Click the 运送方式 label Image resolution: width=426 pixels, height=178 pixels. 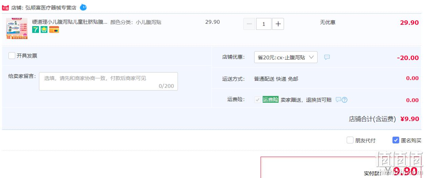coord(234,79)
